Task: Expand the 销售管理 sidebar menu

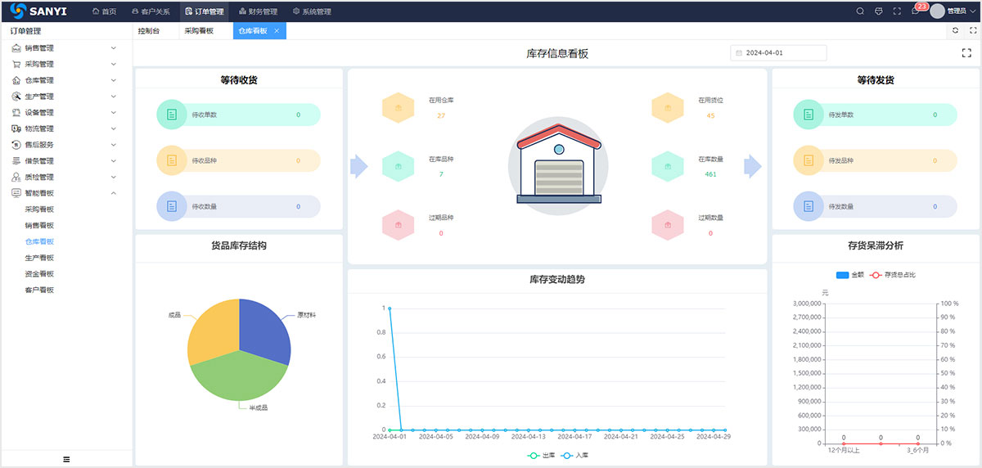Action: (x=65, y=48)
